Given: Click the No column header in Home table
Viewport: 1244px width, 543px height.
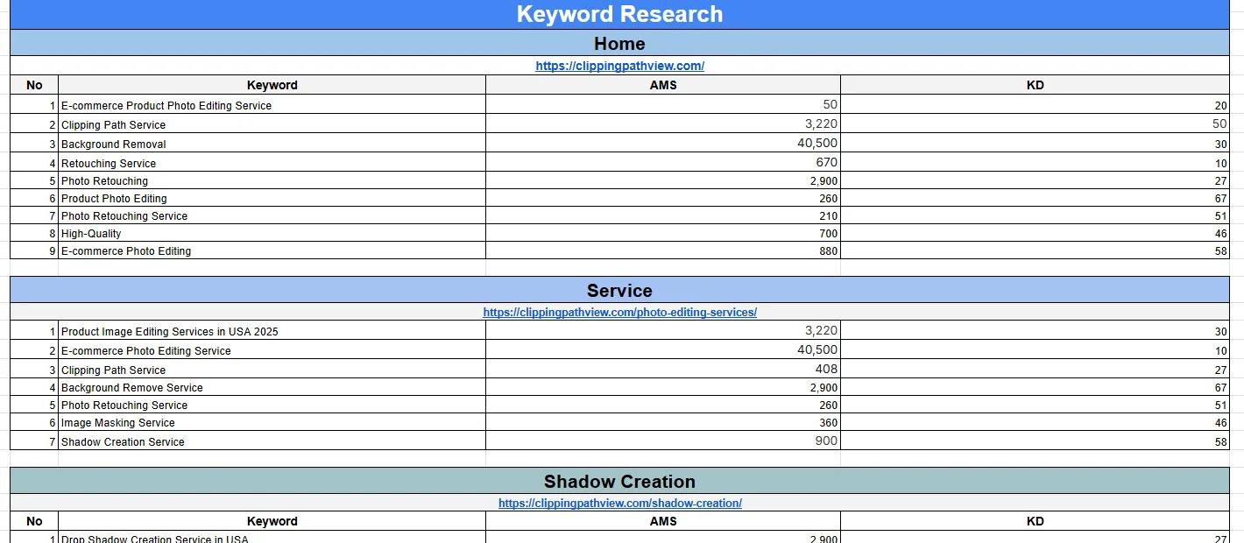Looking at the screenshot, I should [x=33, y=85].
